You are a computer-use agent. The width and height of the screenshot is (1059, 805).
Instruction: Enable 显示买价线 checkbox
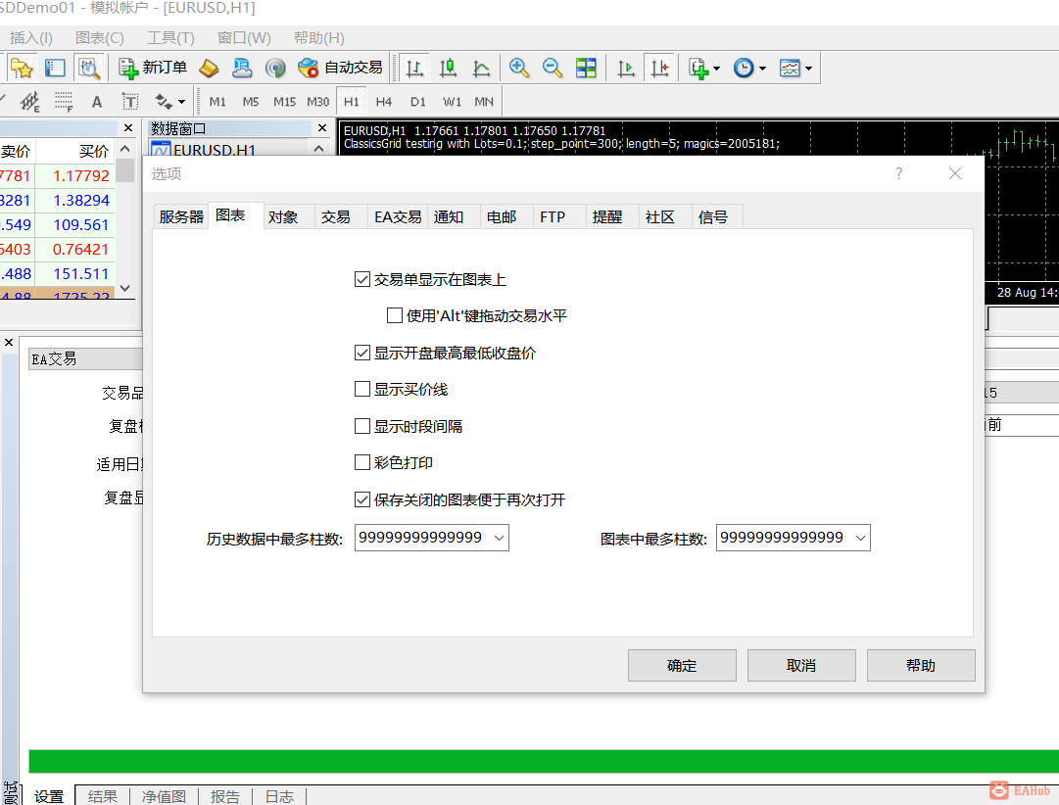(x=362, y=389)
